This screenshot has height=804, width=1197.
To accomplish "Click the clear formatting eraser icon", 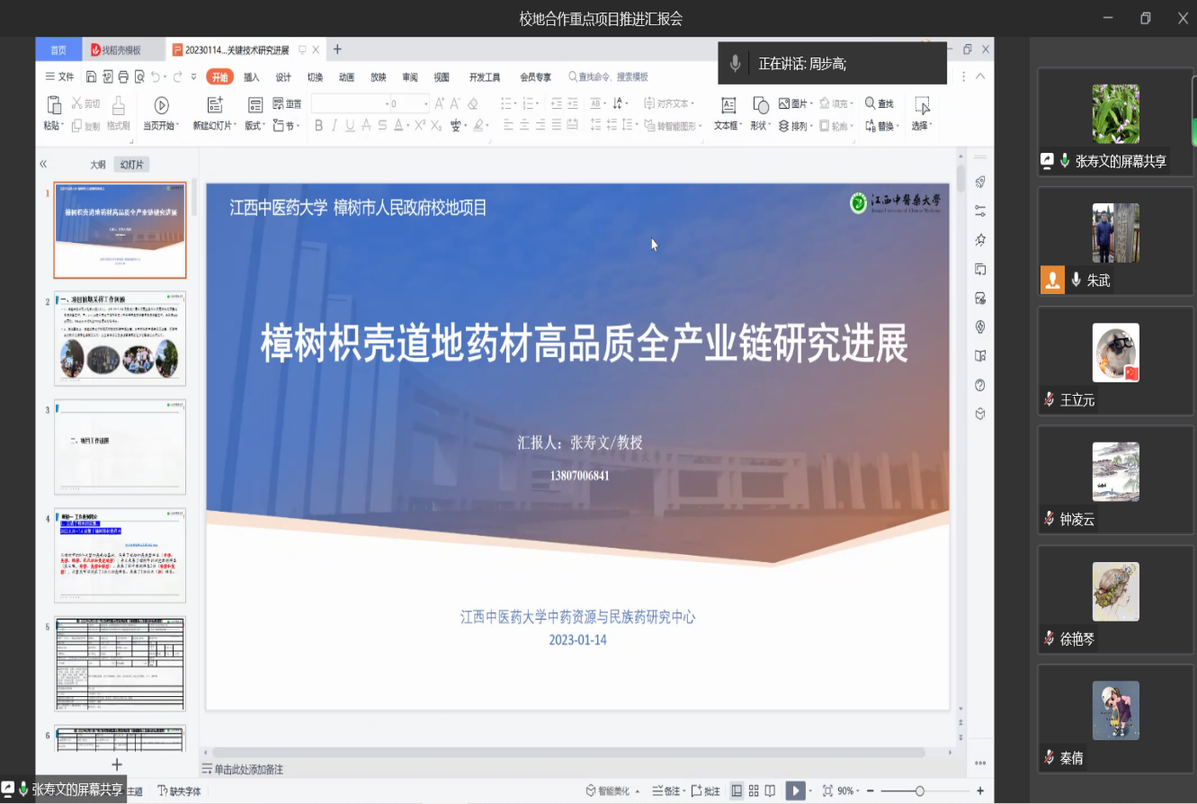I will coord(473,103).
